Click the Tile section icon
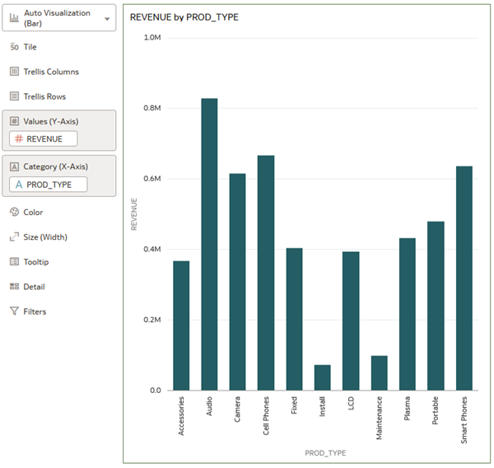The width and height of the screenshot is (494, 468). 14,47
